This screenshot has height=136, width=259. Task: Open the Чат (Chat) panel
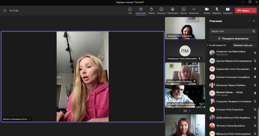pos(130,9)
